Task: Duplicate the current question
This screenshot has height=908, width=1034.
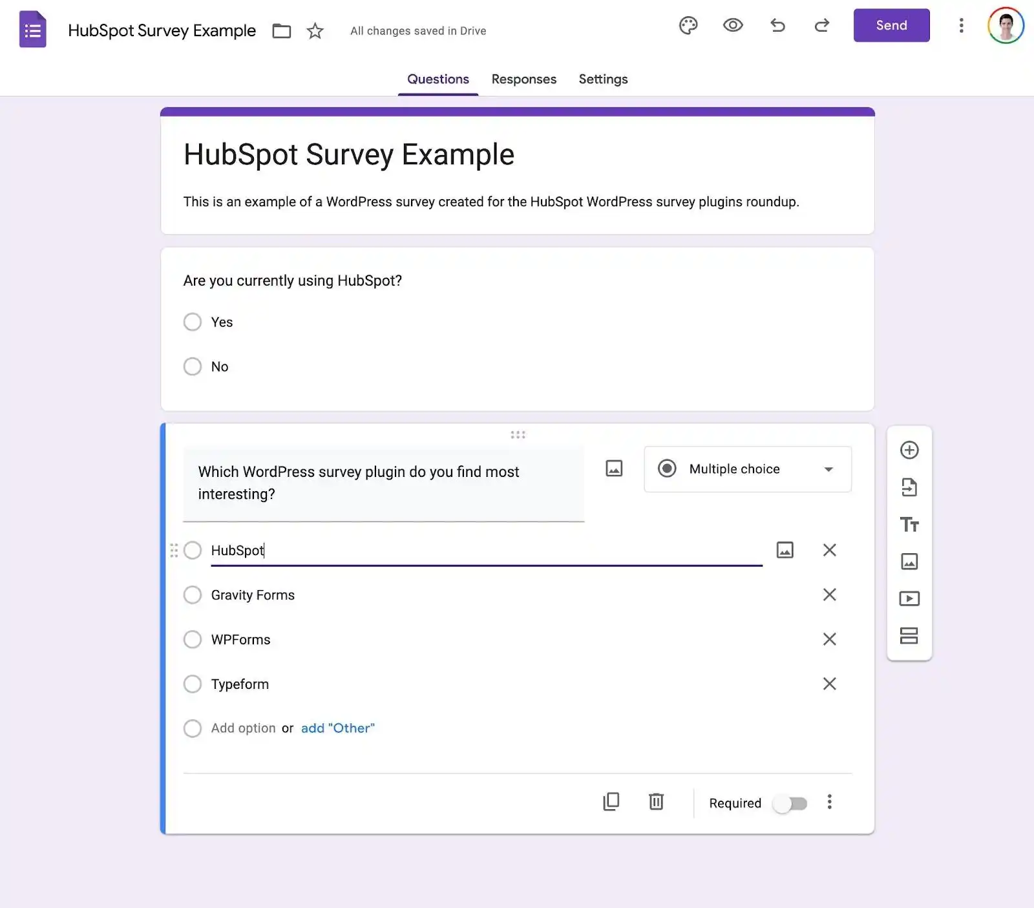Action: [x=611, y=802]
